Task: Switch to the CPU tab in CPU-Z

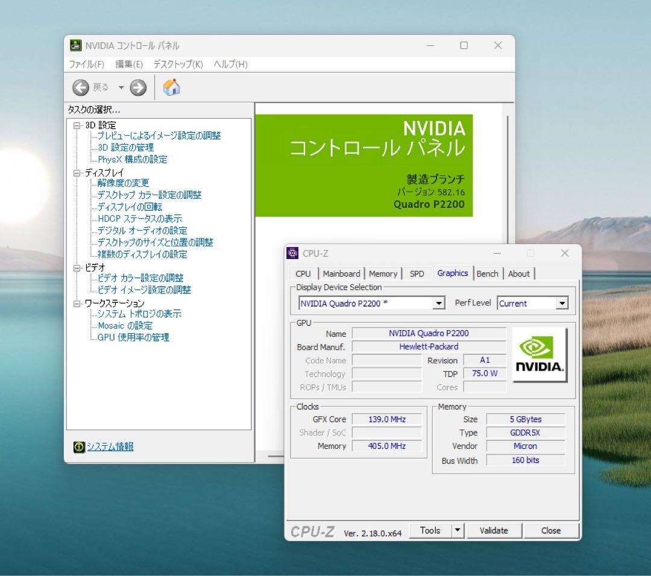Action: click(x=303, y=274)
